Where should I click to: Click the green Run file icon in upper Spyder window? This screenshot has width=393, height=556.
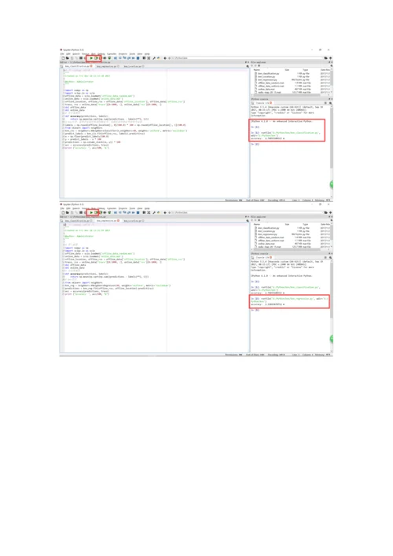[x=91, y=58]
